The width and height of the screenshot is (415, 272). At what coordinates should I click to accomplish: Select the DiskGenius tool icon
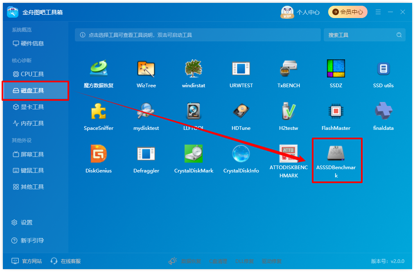pos(99,154)
